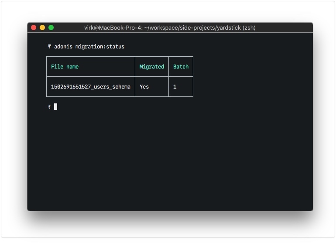Click the white block cursor

[x=56, y=106]
